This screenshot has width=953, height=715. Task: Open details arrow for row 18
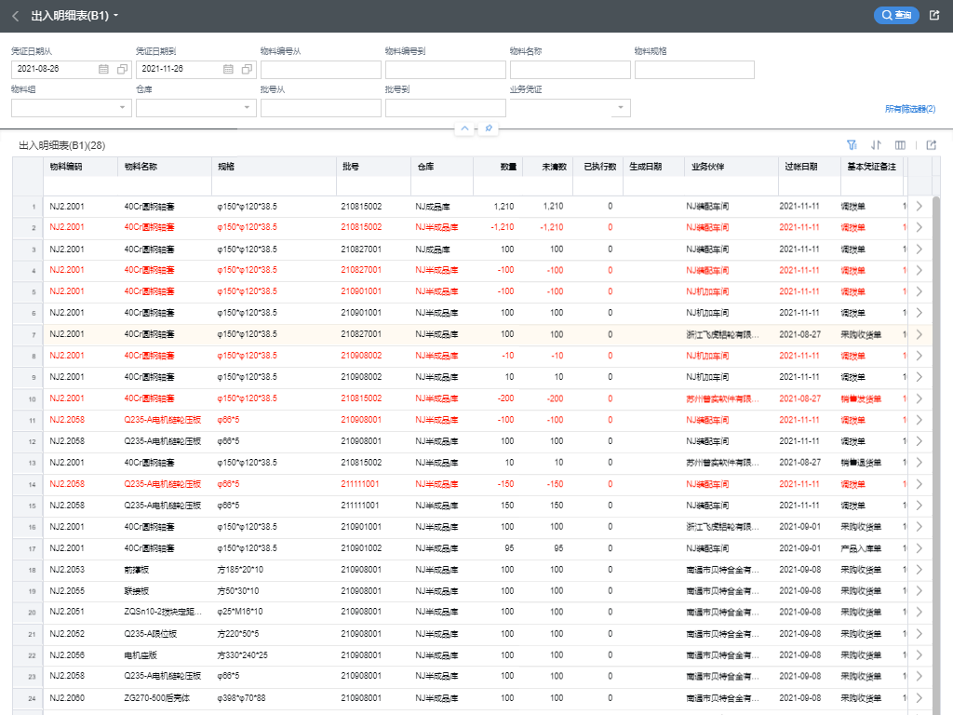pos(919,570)
